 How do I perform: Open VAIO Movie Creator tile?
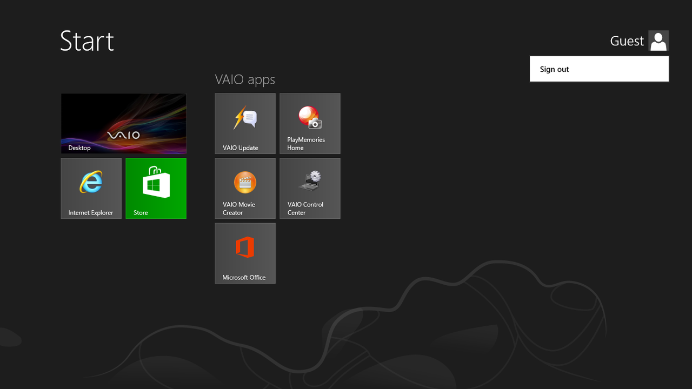[245, 189]
